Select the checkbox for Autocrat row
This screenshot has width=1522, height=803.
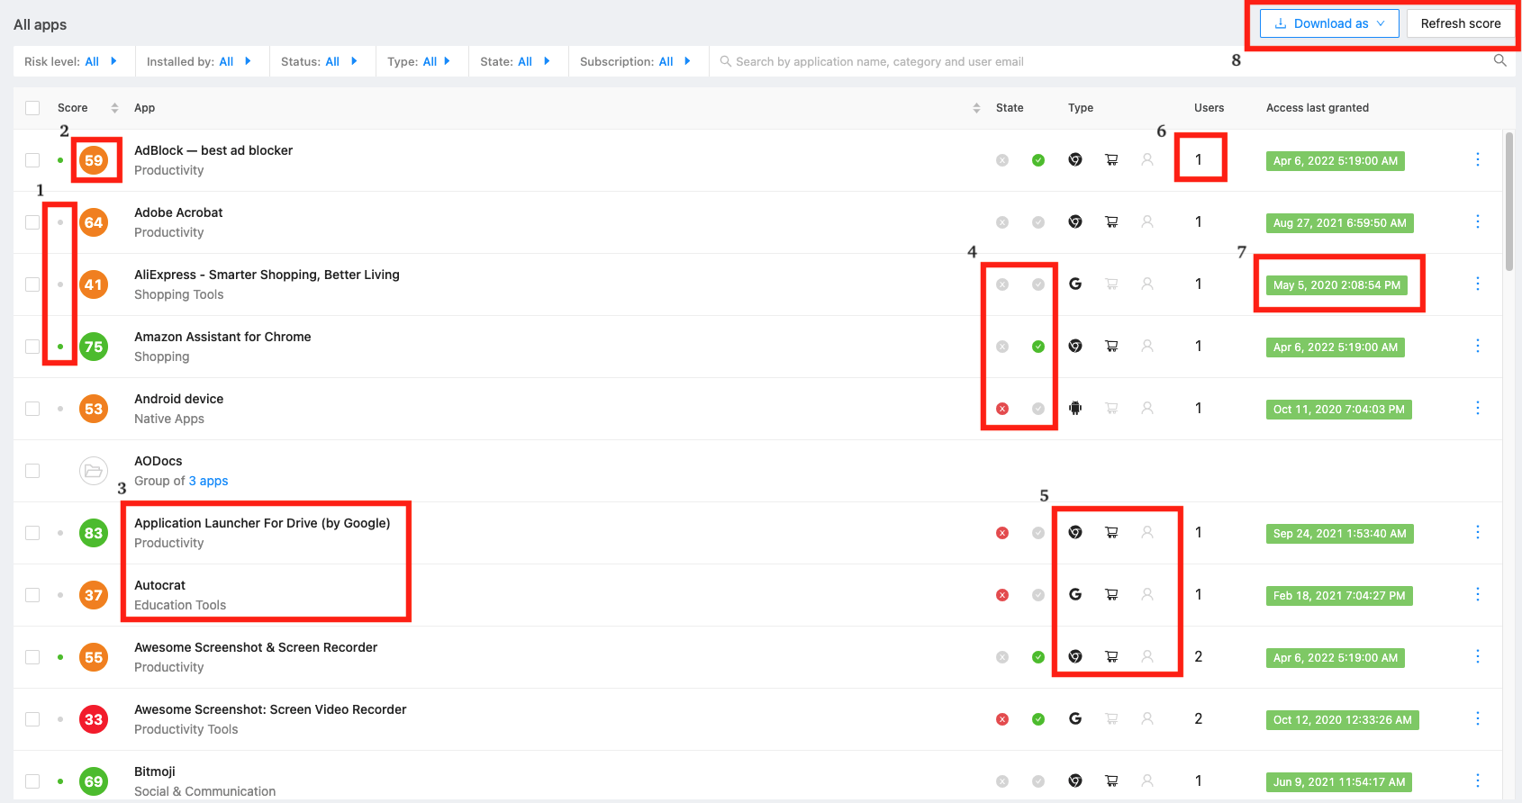[32, 595]
